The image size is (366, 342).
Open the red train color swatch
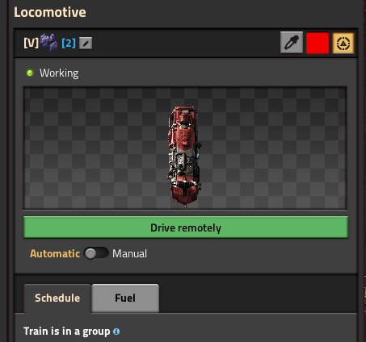pos(318,43)
